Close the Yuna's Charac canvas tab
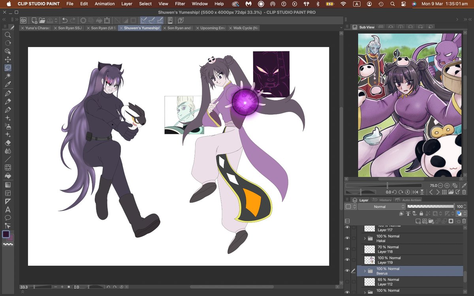Viewport: 474px width, 296px height. [23, 28]
